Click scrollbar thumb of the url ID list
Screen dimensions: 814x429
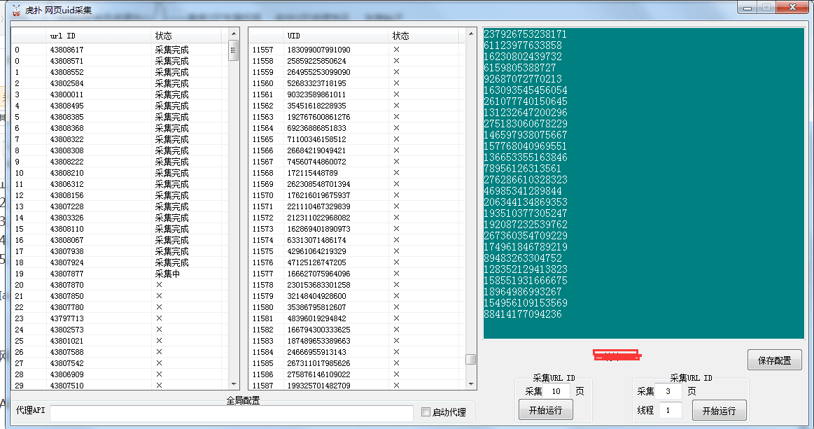coord(233,50)
